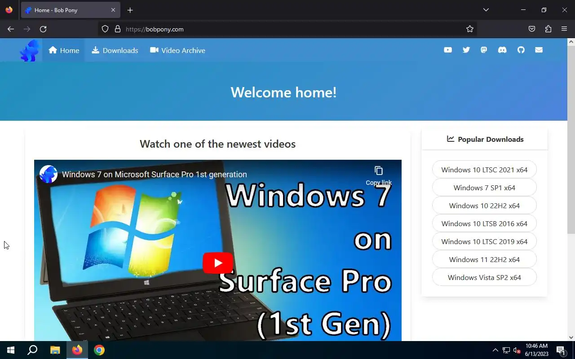The width and height of the screenshot is (575, 359).
Task: Click the Popular Downloads heading
Action: coord(485,139)
